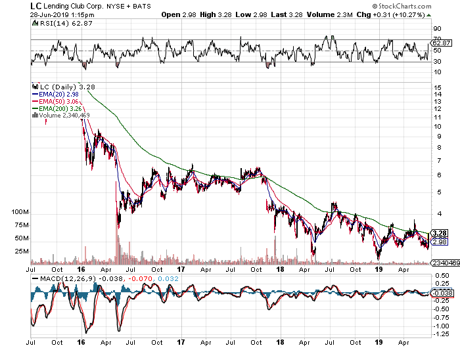Click the StockCharts.com copyright text
The image size is (460, 348).
[x=402, y=6]
